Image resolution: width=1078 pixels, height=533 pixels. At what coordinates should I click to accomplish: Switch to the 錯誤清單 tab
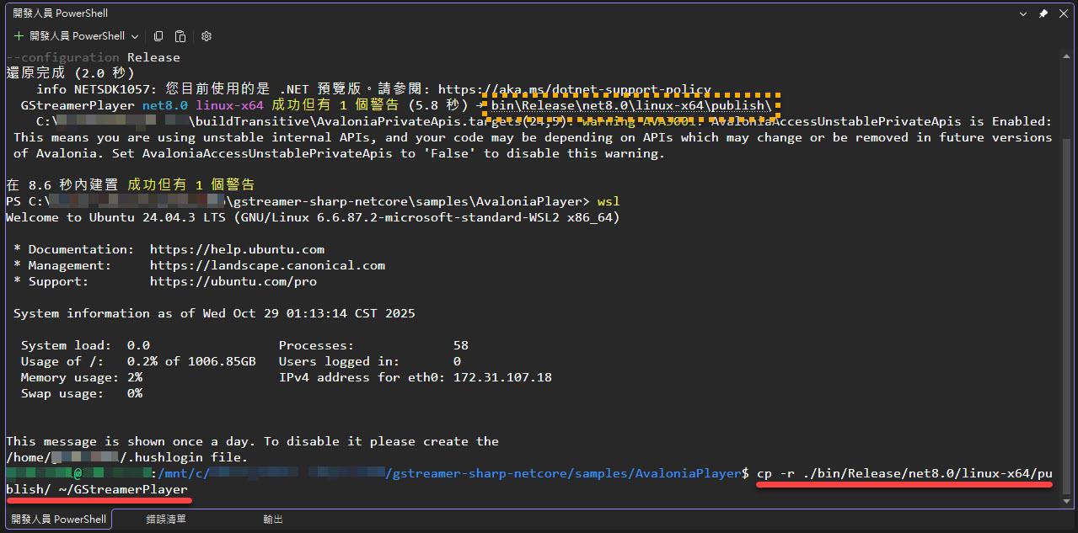(166, 520)
